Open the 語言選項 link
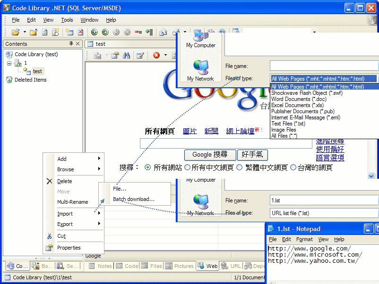Viewport: 379px width, 284px height. pos(330,158)
